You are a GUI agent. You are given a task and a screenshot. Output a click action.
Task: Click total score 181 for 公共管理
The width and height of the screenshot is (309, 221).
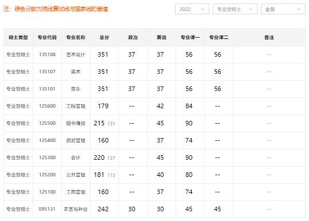click(99, 175)
